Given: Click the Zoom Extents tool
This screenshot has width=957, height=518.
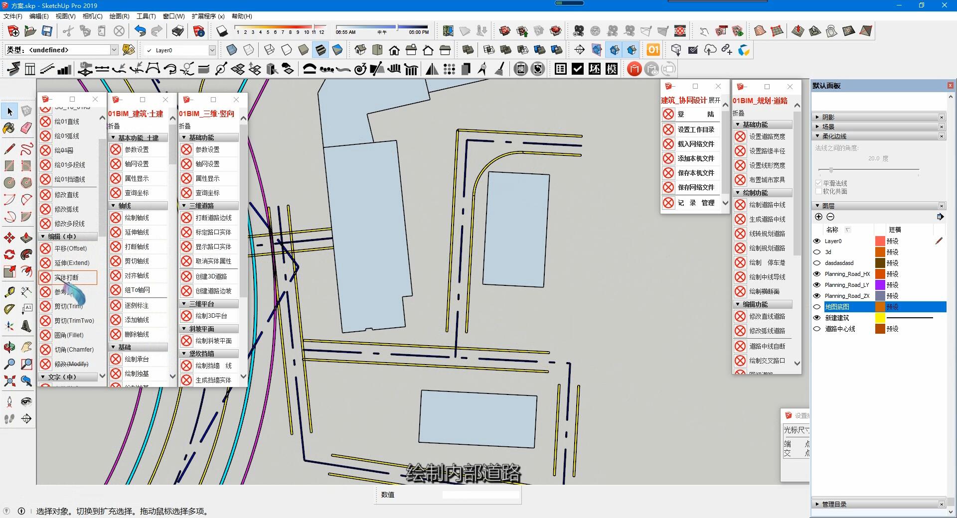Looking at the screenshot, I should 9,381.
